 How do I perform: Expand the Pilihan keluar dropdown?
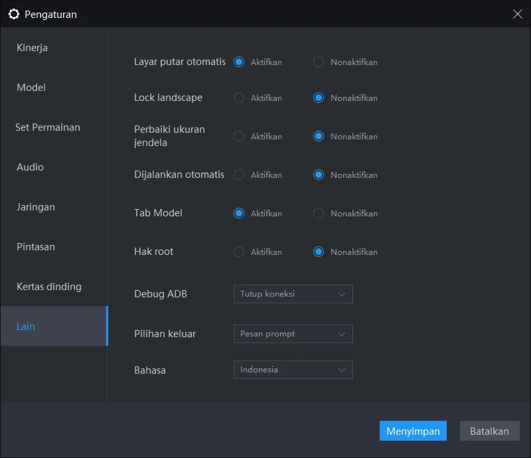pos(293,334)
